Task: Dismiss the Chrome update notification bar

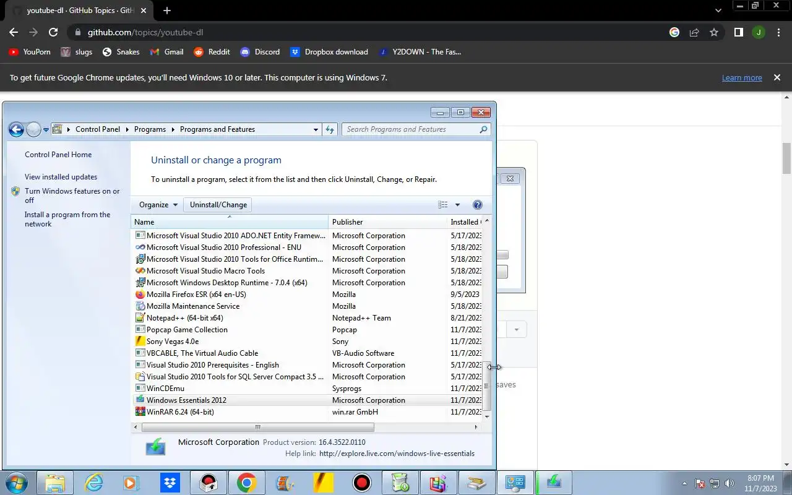Action: click(x=777, y=78)
